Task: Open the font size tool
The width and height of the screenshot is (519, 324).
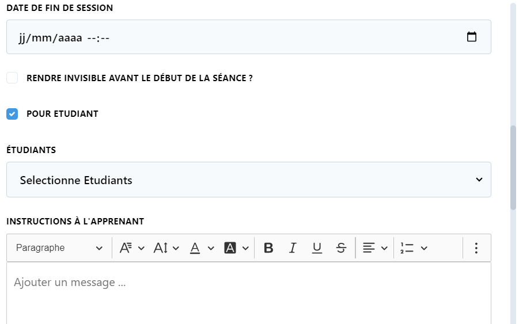Action: tap(166, 247)
